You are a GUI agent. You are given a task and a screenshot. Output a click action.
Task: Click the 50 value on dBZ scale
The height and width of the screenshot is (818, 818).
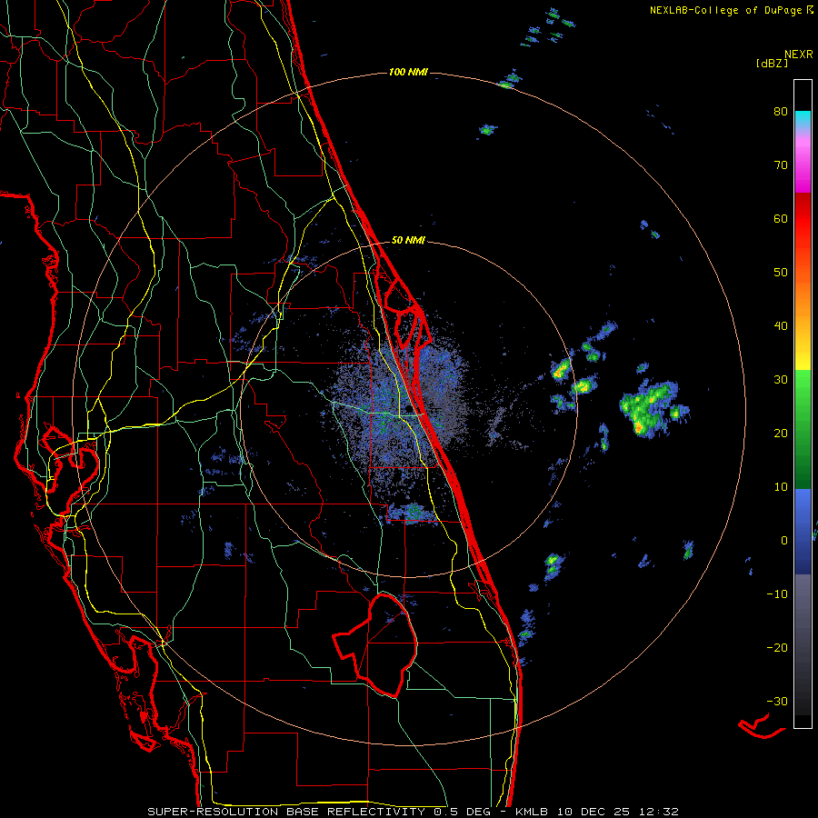coord(781,273)
